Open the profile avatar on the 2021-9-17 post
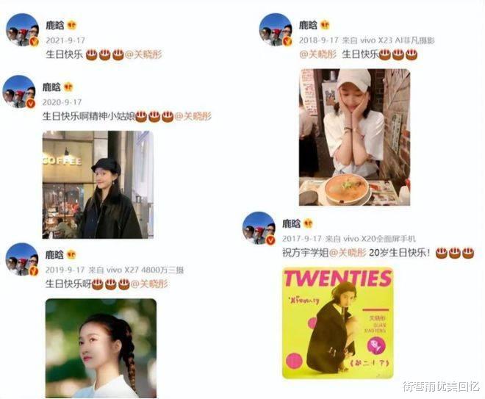The width and height of the screenshot is (485, 399). (x=22, y=30)
